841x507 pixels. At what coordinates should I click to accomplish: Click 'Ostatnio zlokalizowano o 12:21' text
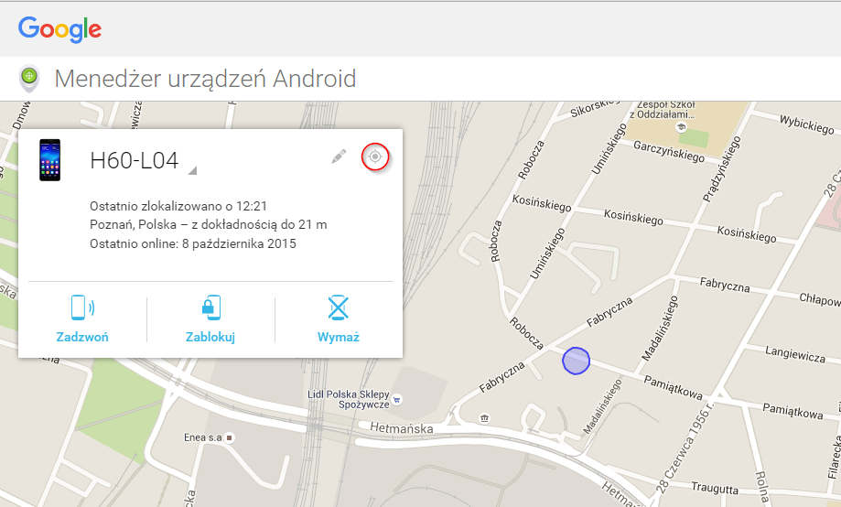(178, 206)
